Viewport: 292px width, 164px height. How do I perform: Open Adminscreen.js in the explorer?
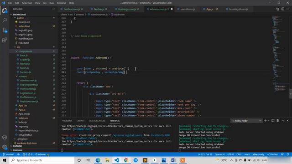pos(28,81)
